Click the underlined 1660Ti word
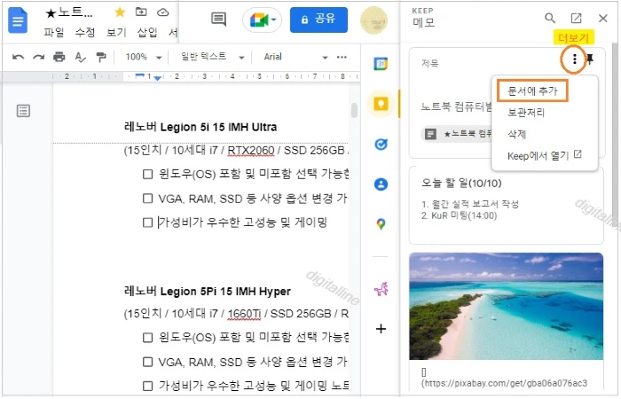This screenshot has width=621, height=399. 244,314
